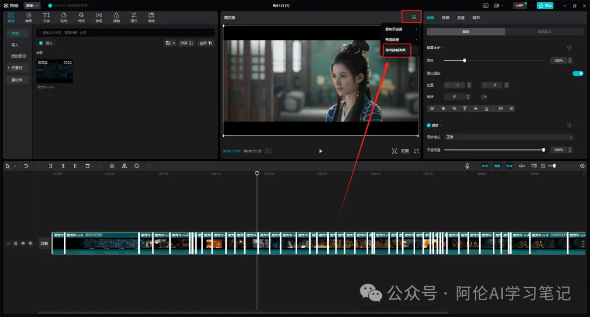590x317 pixels.
Task: Click the undo arrow in the timeline toolbar
Action: point(26,166)
